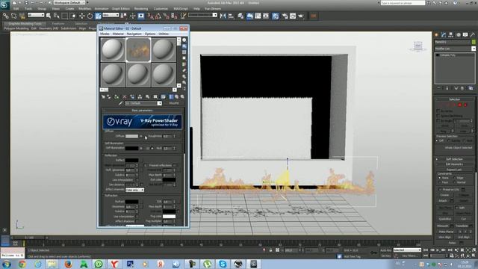
Task: Open Render Setup from main toolbar
Action: click(x=285, y=16)
